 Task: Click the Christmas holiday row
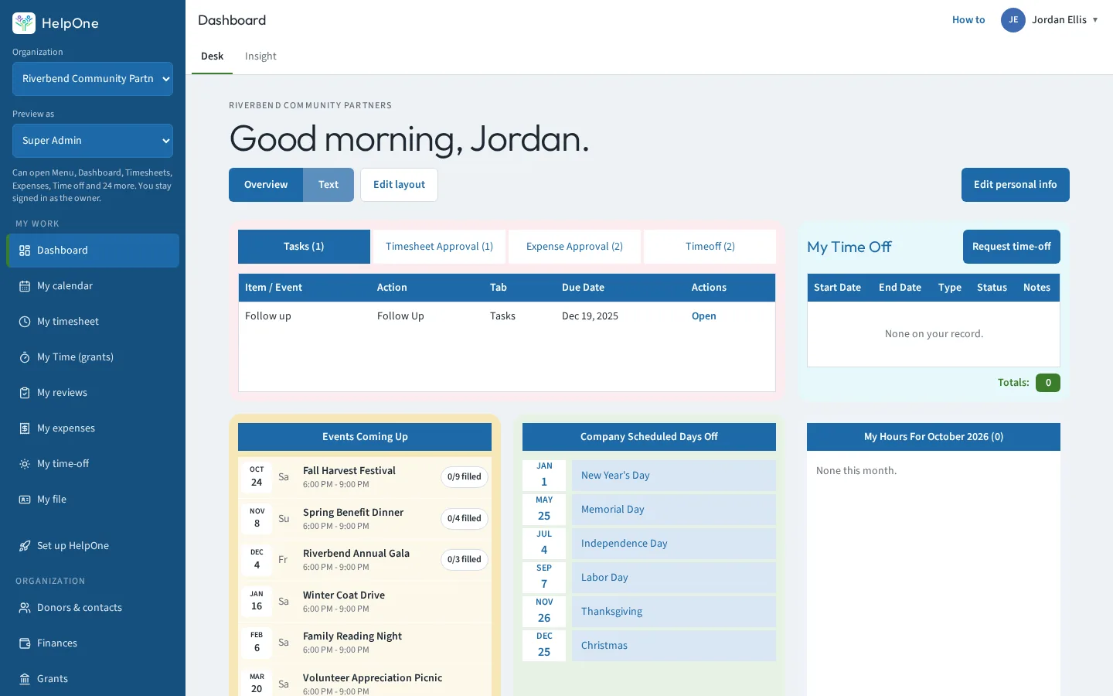point(649,646)
